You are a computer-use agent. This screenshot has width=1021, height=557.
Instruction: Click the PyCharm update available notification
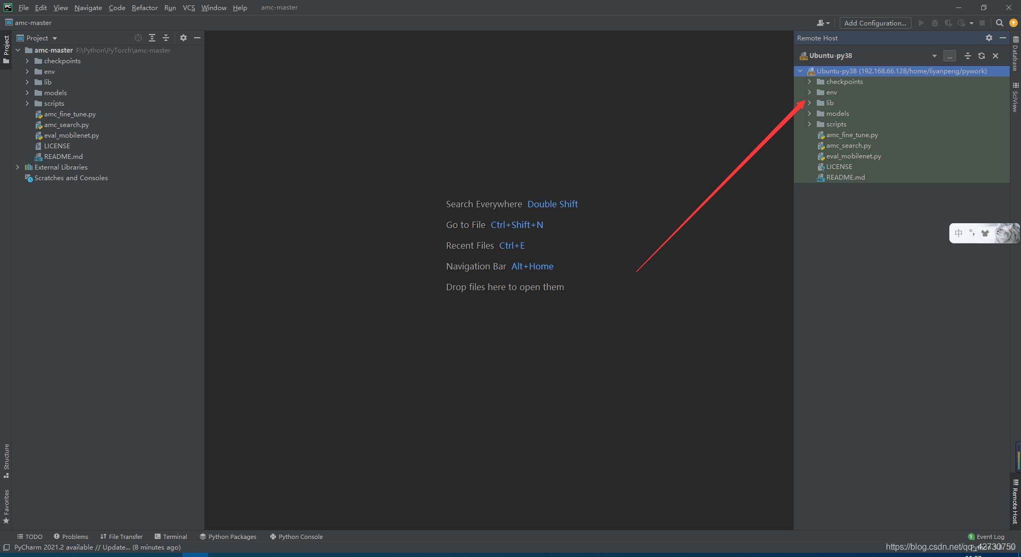(x=97, y=547)
